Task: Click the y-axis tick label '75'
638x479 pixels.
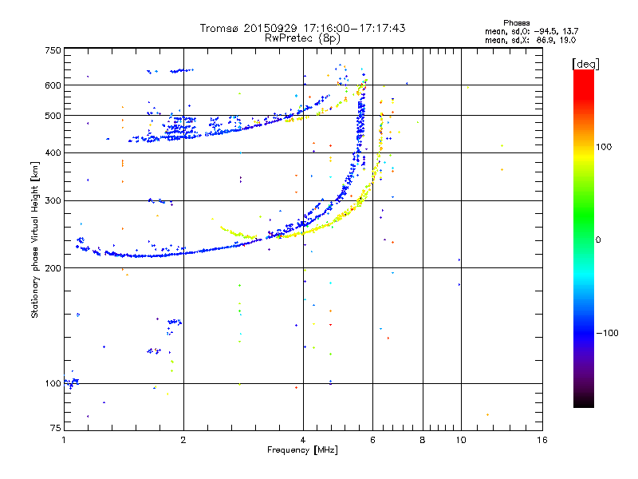Action: (56, 428)
